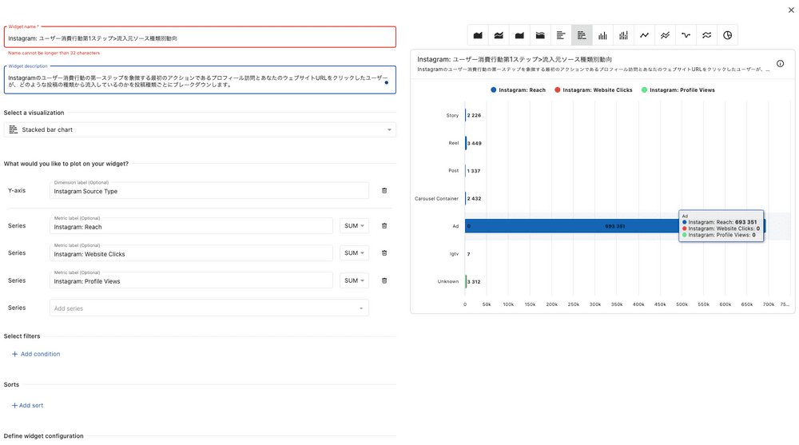
Task: Click the widget info icon
Action: [x=780, y=64]
